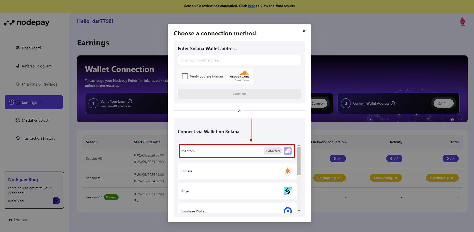
Task: Check the Verify you are human box
Action: click(185, 76)
